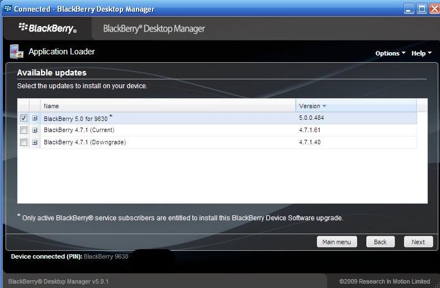Viewport: 440px width, 288px height.
Task: Select the BlackBerry 4.7.1 (Downgrade) name
Action: (x=85, y=142)
